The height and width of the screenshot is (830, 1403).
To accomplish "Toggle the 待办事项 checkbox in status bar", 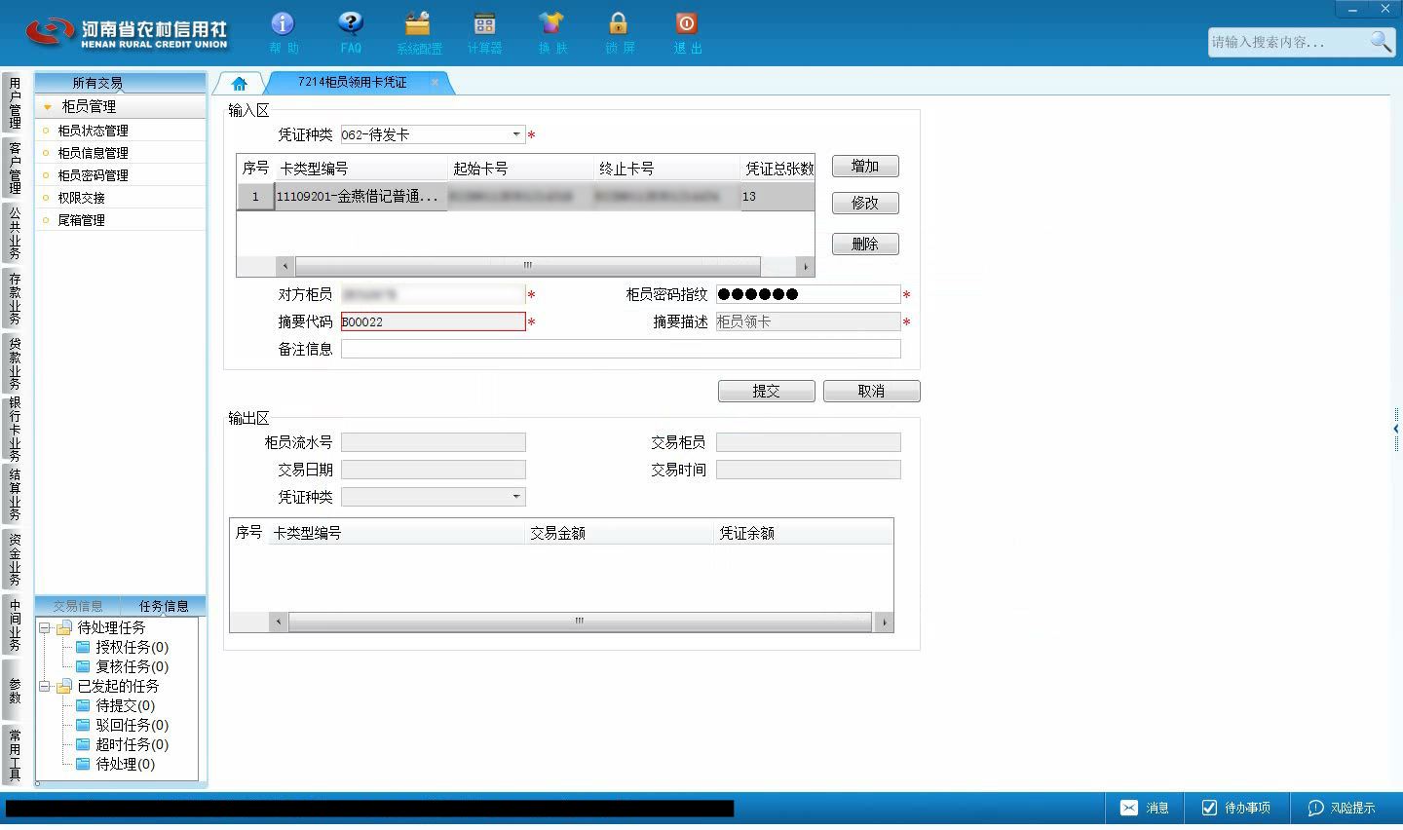I will 1209,808.
